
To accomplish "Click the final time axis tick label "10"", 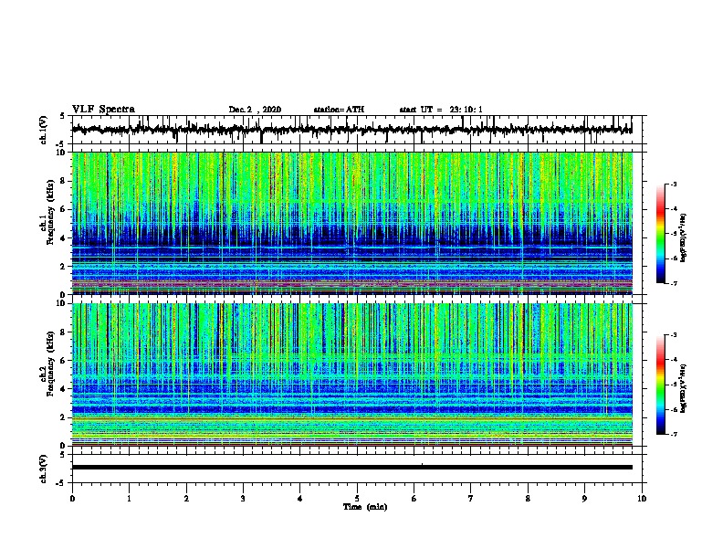I will tap(642, 498).
